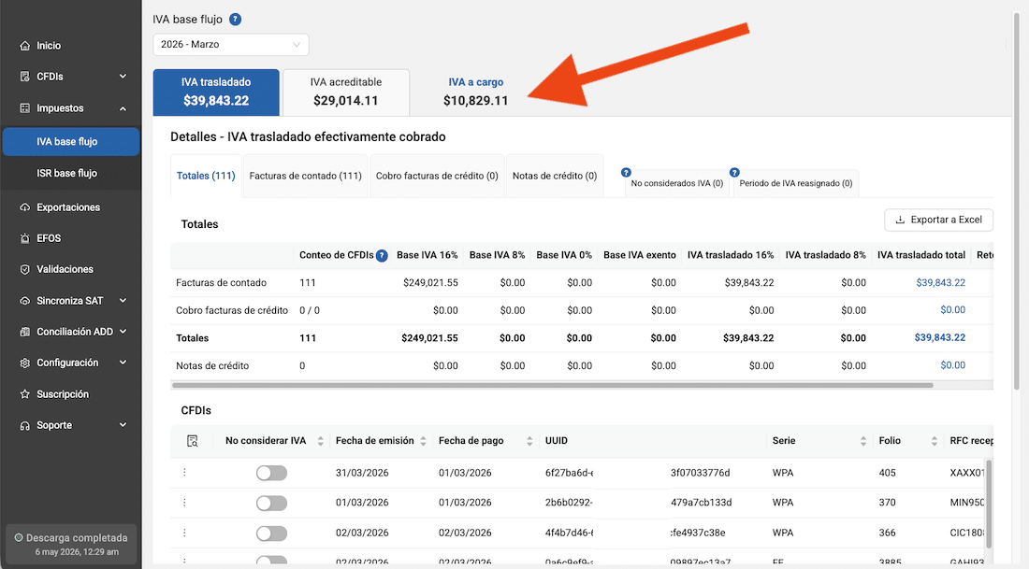Click Exportar a Excel button
Viewport: 1029px width, 569px height.
coord(938,220)
